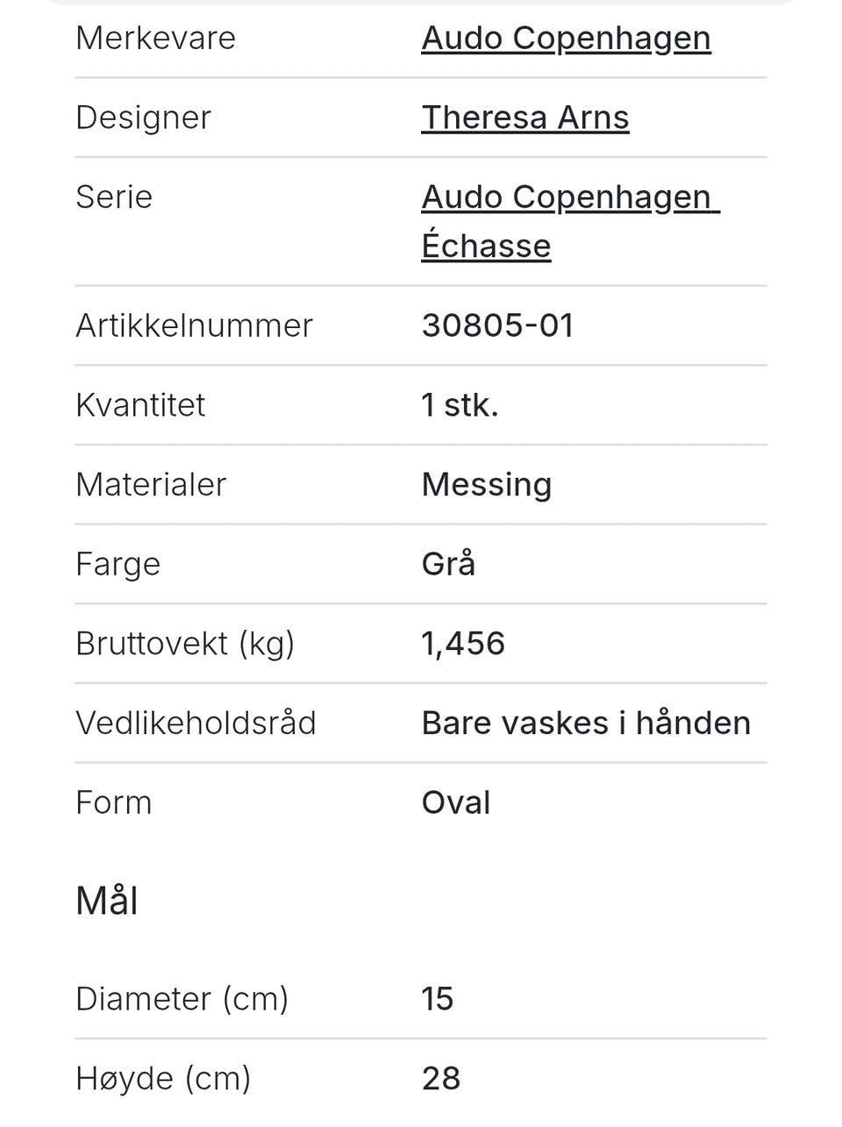This screenshot has height=1127, width=842.
Task: Click the height value 28
Action: coord(440,1079)
